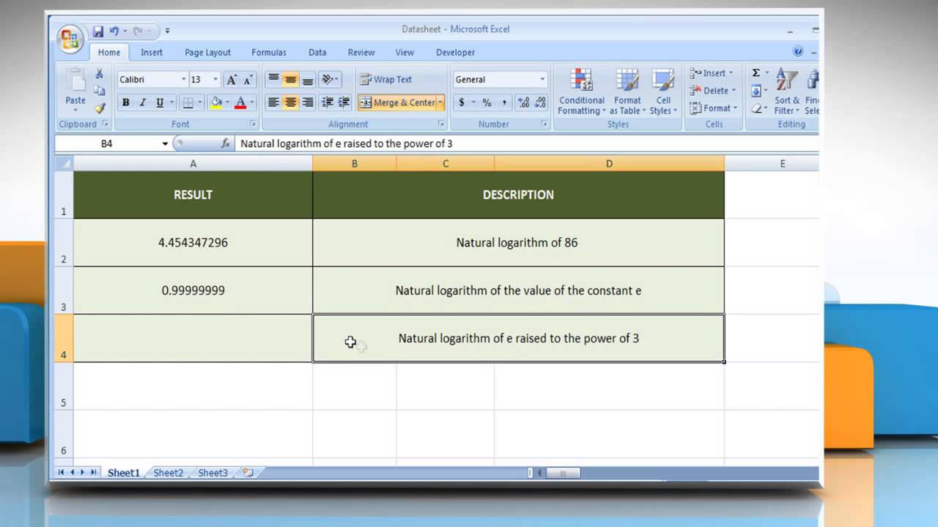The image size is (938, 527).
Task: Expand the font name Calibri dropdown
Action: (x=183, y=79)
